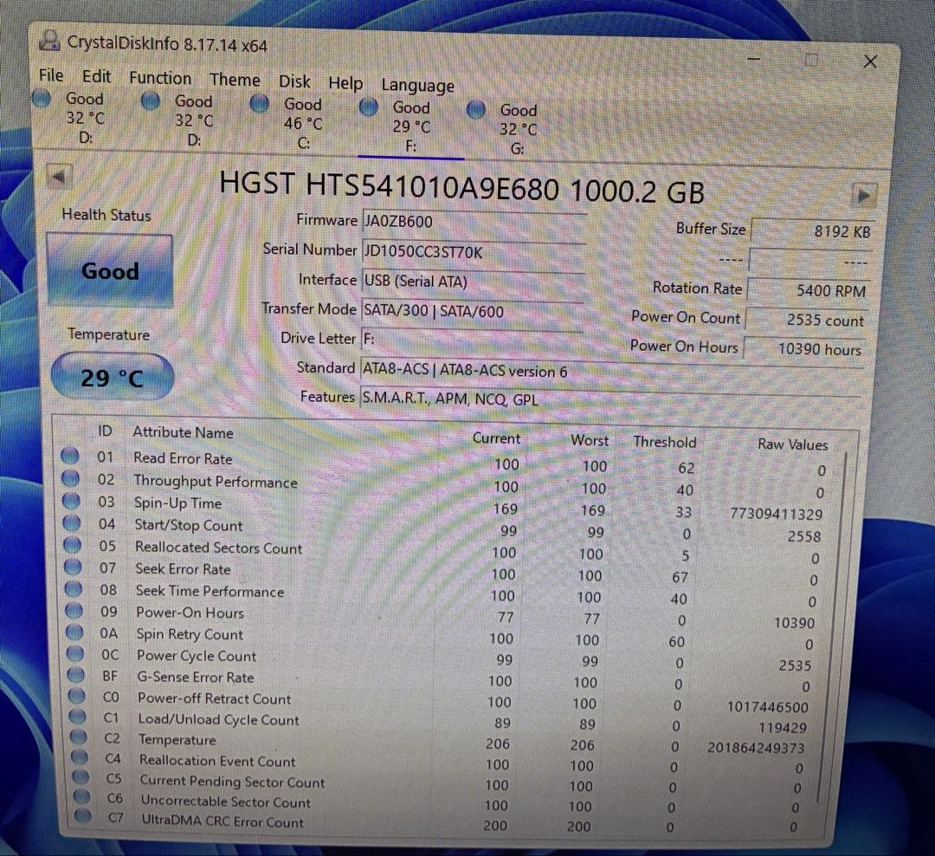Click the Health Status label
The image size is (935, 856).
(106, 215)
